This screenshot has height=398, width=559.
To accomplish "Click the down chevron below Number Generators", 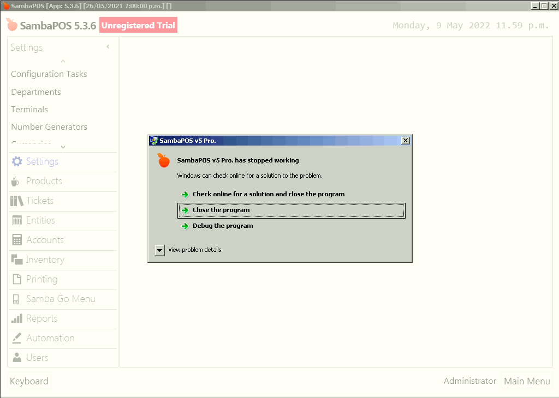I will 63,147.
